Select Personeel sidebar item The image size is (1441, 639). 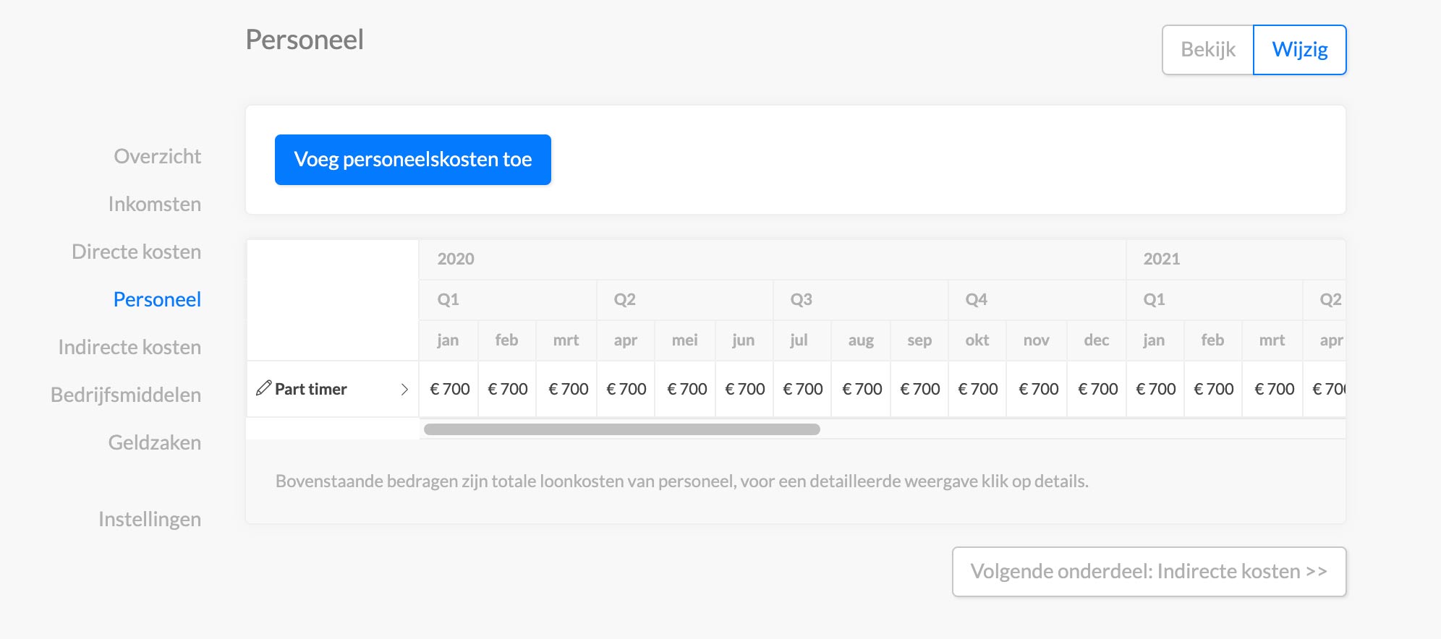click(x=157, y=299)
